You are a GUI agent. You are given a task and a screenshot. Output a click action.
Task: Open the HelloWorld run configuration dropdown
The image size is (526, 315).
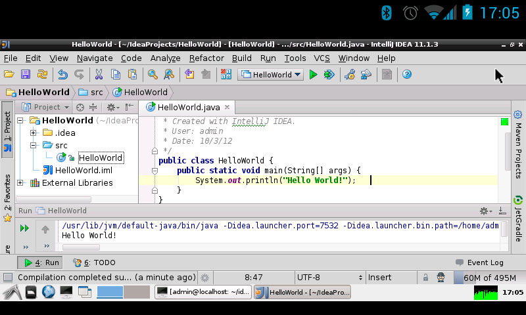point(271,74)
